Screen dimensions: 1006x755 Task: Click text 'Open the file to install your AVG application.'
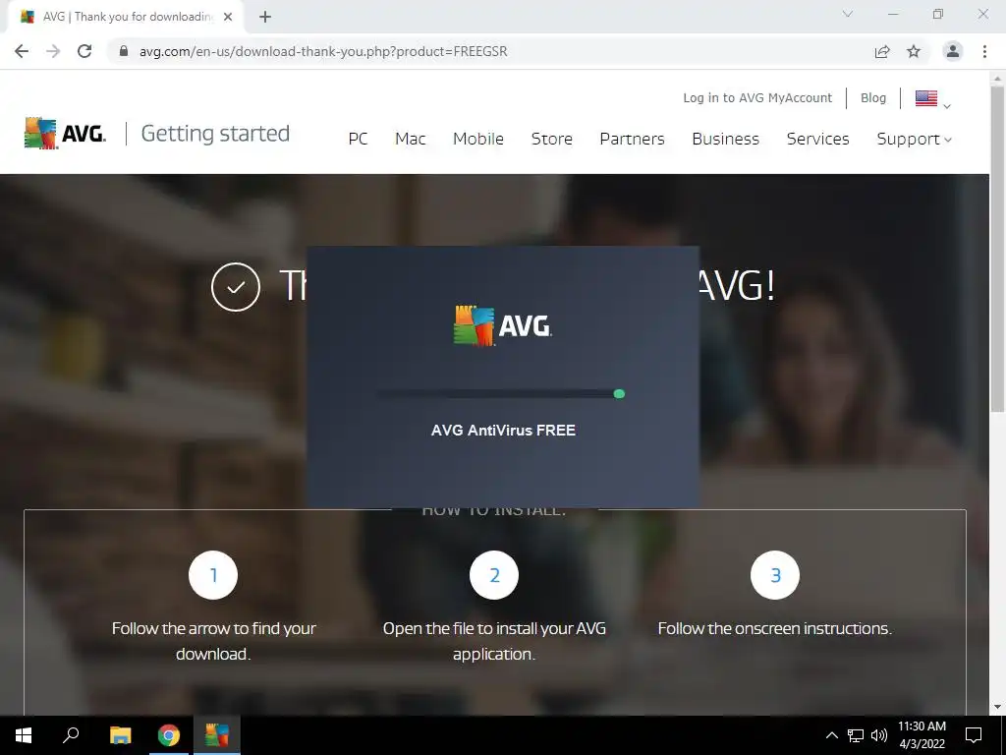pos(494,641)
